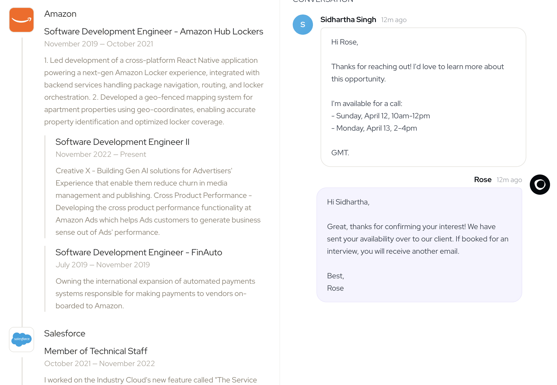Viewport: 557px width, 385px height.
Task: Click the Salesforce company logo icon
Action: [21, 339]
